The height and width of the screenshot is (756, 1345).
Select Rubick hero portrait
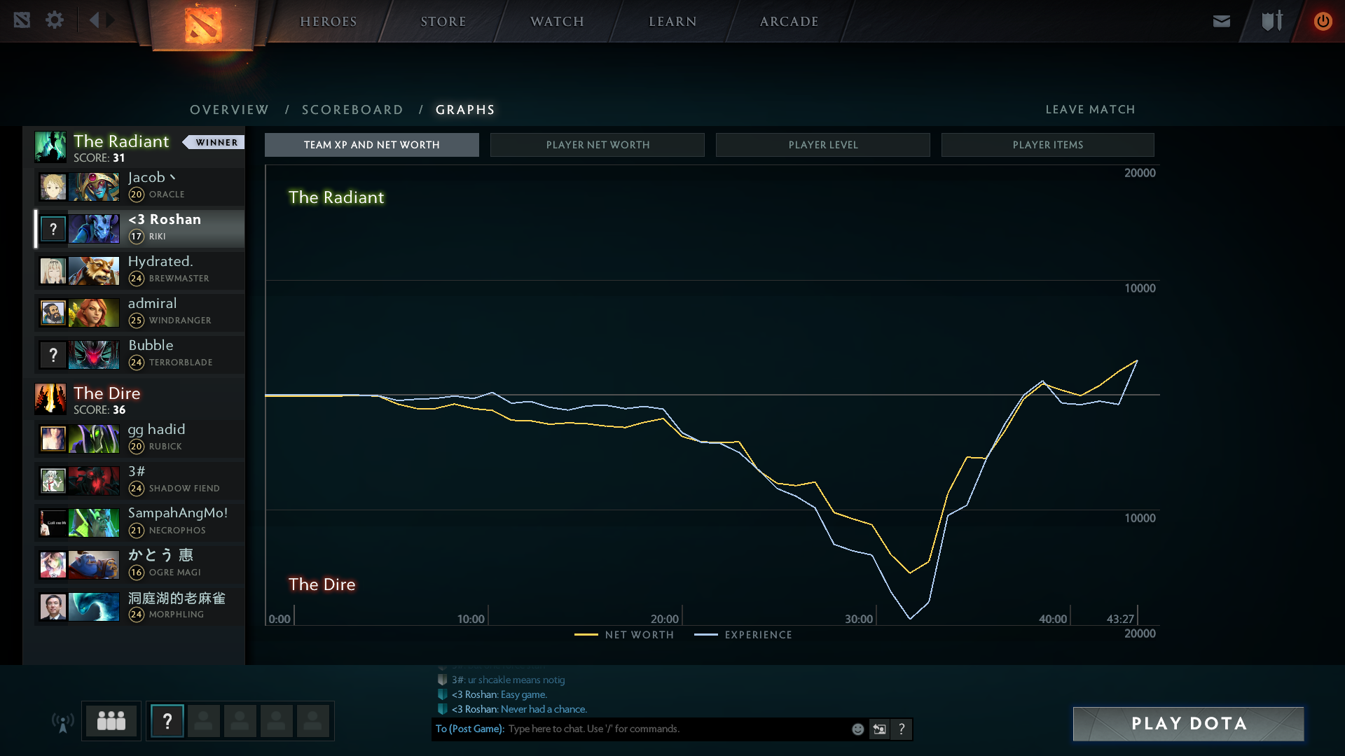(94, 439)
